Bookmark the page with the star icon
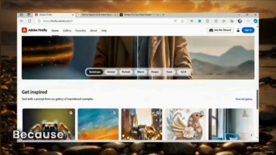Image resolution: width=276 pixels, height=155 pixels. (x=182, y=21)
